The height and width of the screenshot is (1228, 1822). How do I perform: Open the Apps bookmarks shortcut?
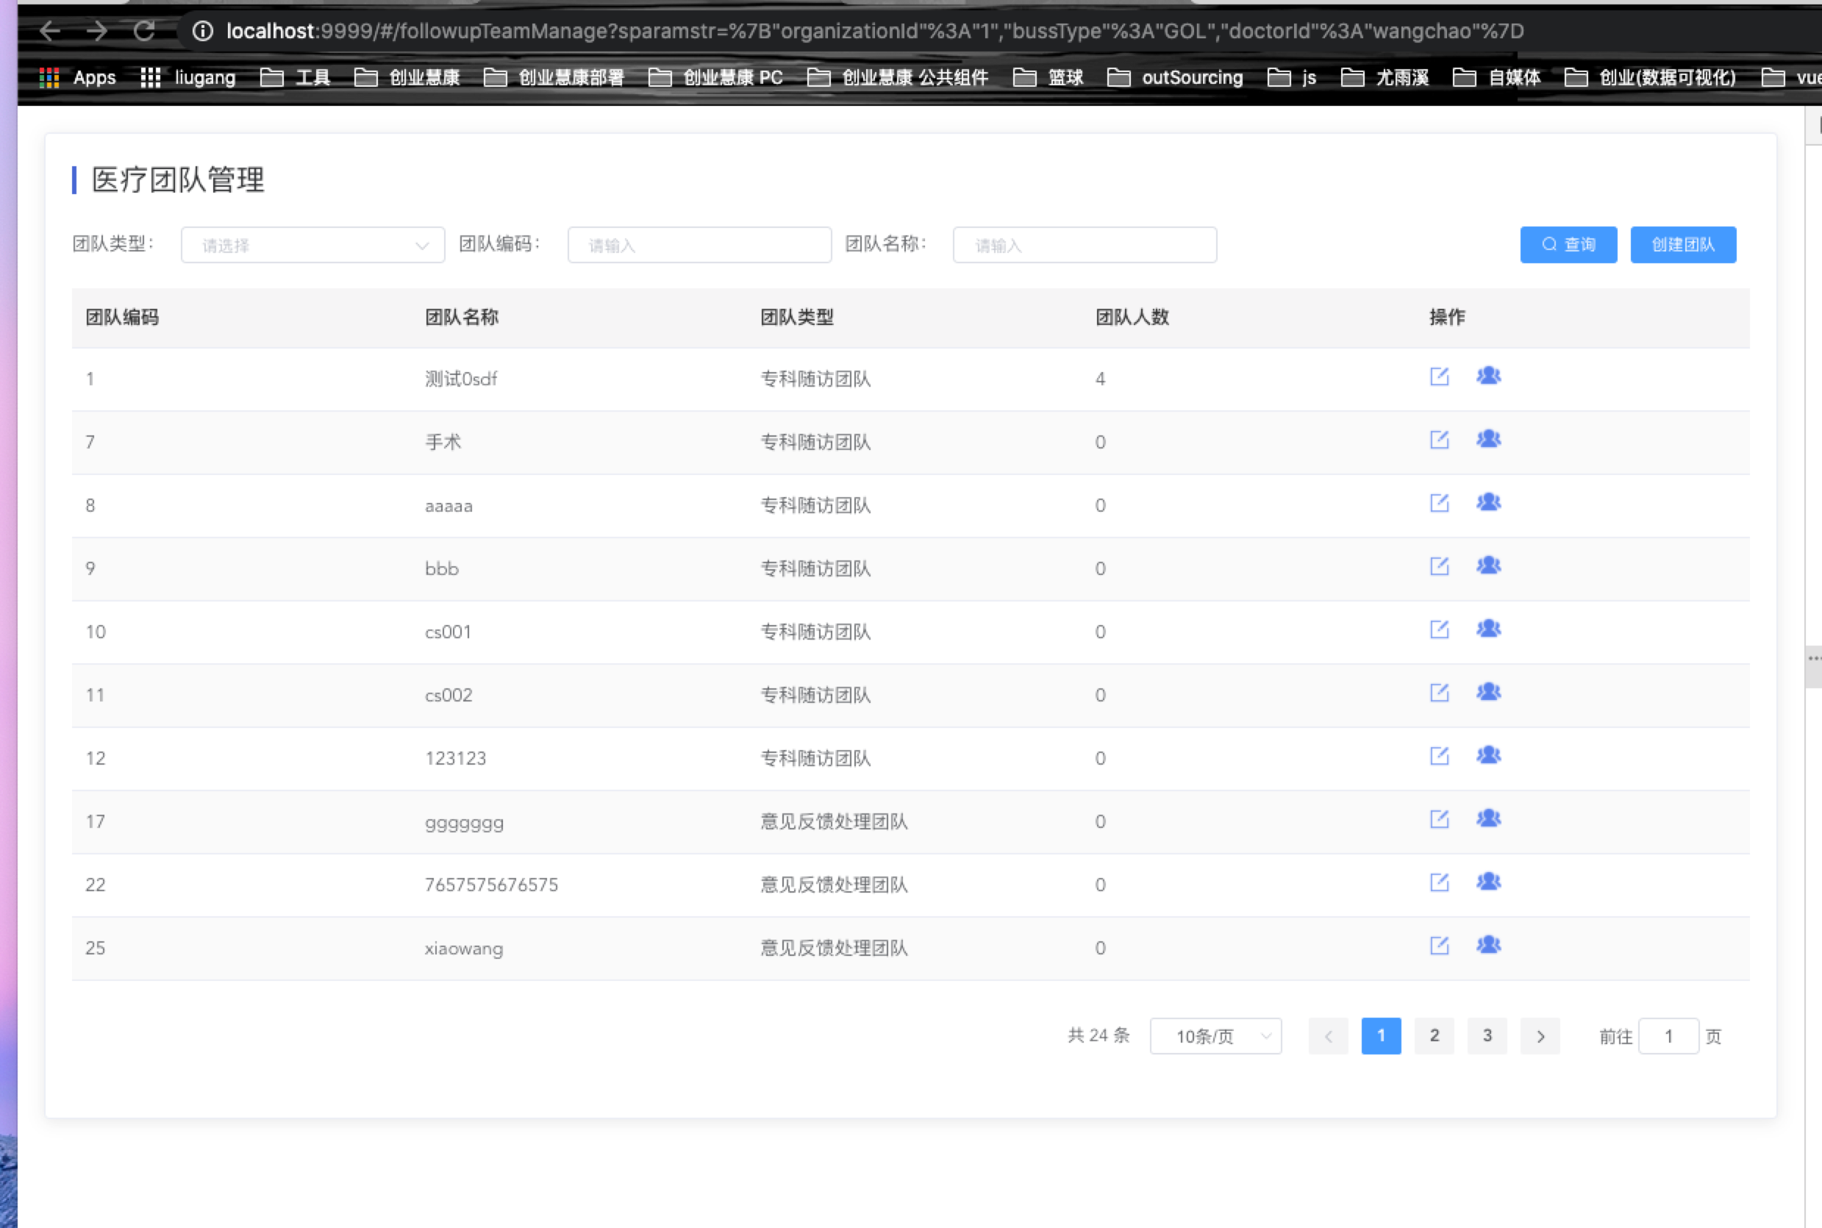point(77,77)
